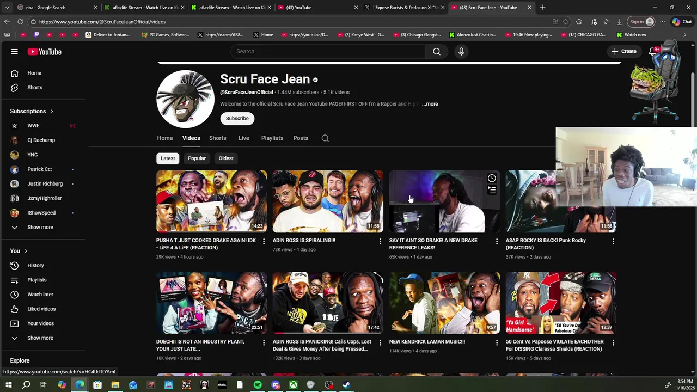Expand channel description with ...more

click(x=430, y=104)
